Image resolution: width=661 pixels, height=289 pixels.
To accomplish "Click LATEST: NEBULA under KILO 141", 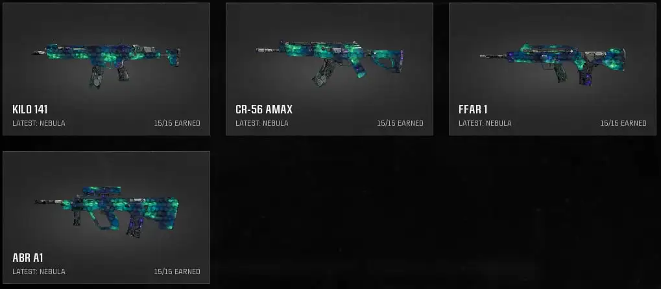I will click(39, 123).
